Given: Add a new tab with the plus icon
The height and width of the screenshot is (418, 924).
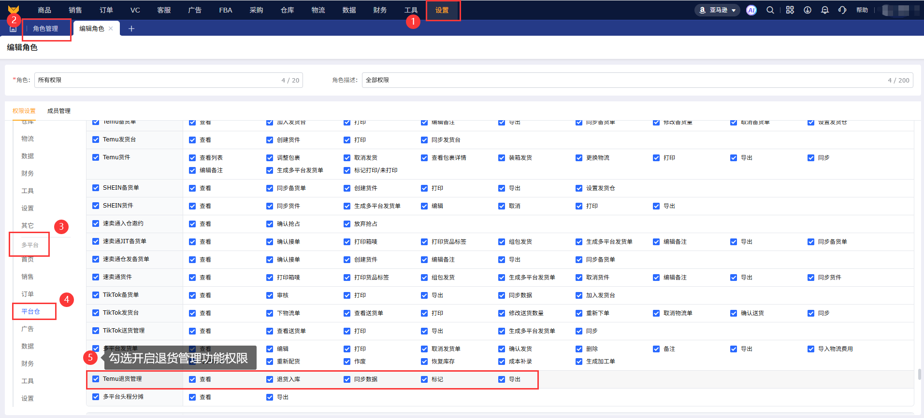Looking at the screenshot, I should (131, 29).
